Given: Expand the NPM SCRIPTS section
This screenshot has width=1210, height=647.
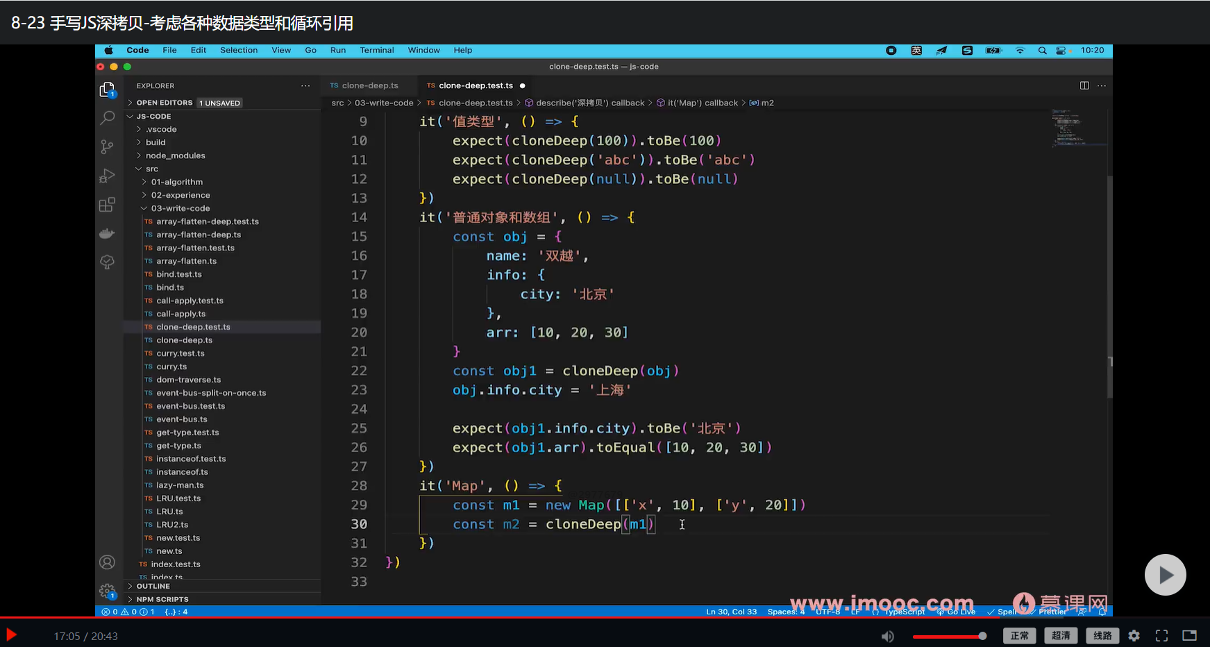Looking at the screenshot, I should pos(162,599).
